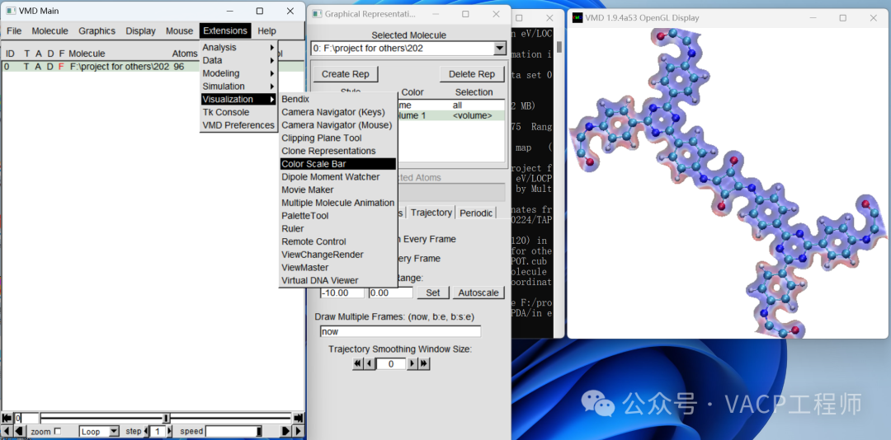Open ViewChangeRender
This screenshot has height=440, width=891.
click(x=338, y=255)
